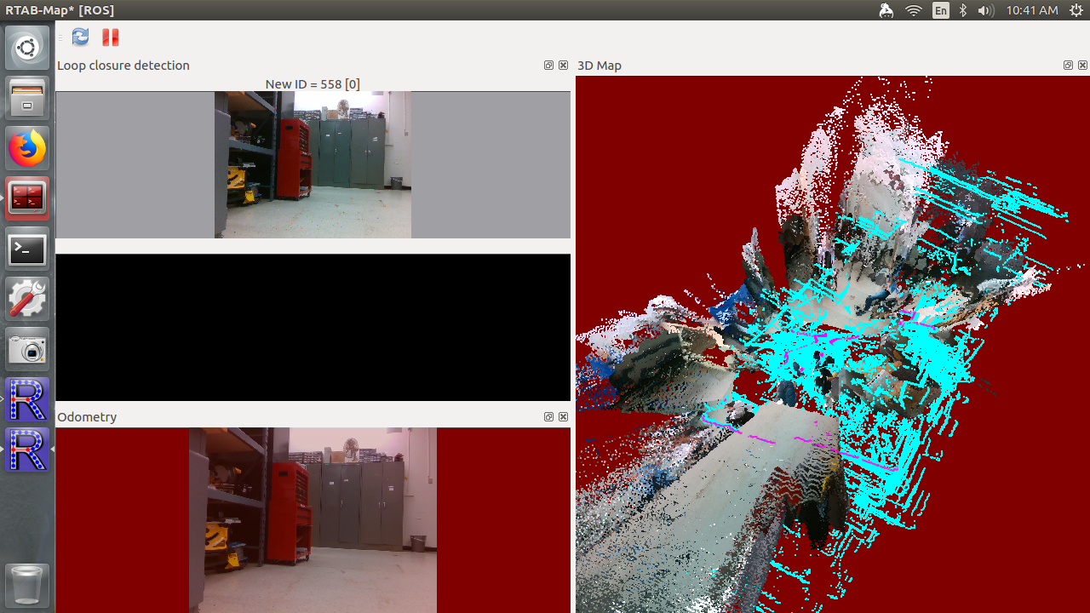Float the Odometry panel
This screenshot has height=613, width=1090.
click(548, 417)
